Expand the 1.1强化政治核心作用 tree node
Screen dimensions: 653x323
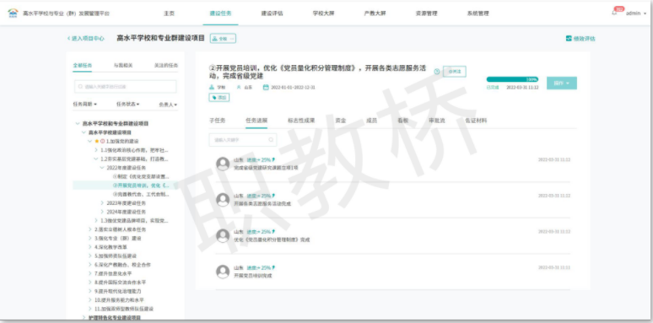click(x=96, y=150)
